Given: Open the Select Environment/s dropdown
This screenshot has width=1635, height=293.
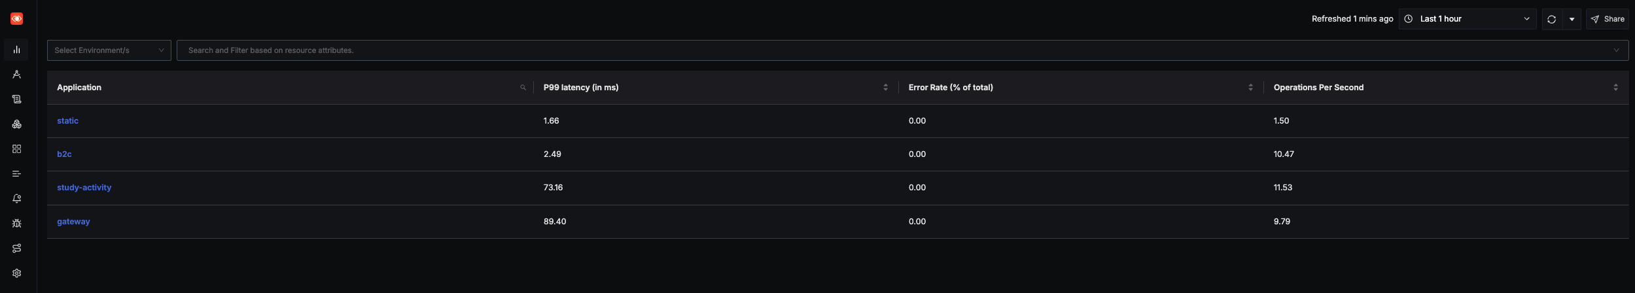Looking at the screenshot, I should coord(109,50).
